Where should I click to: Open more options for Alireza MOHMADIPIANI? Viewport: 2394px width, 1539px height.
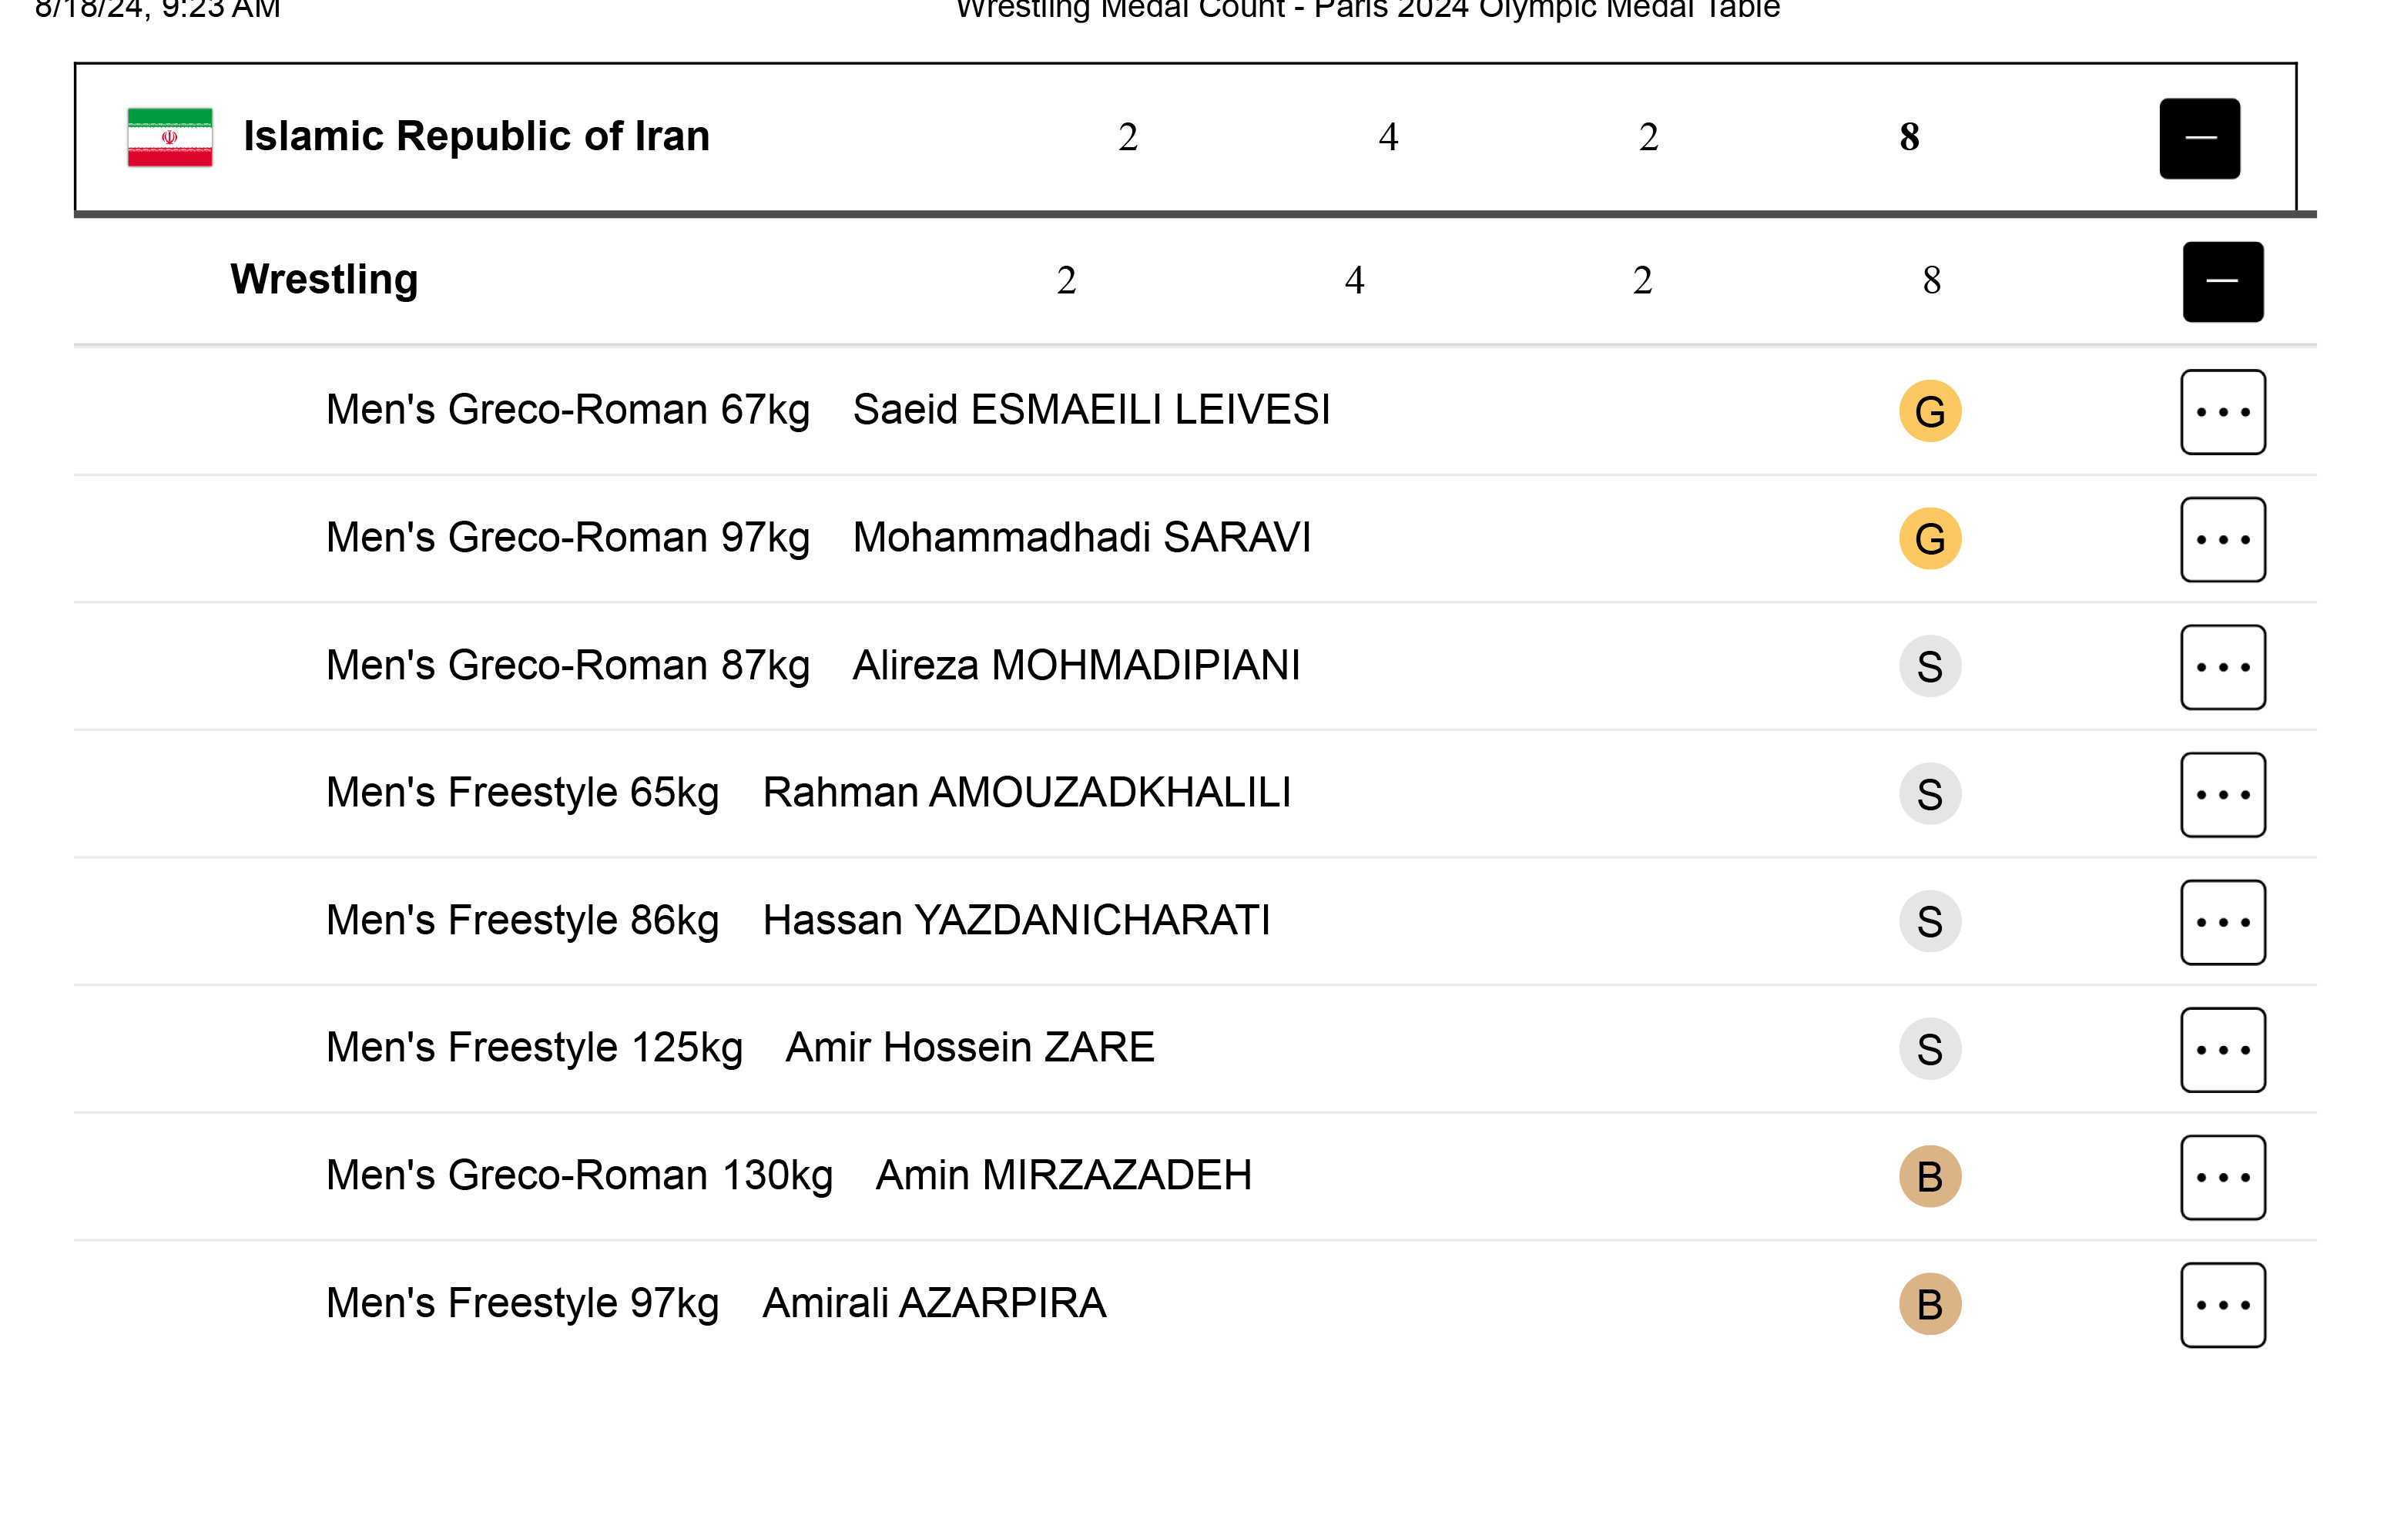coord(2222,666)
